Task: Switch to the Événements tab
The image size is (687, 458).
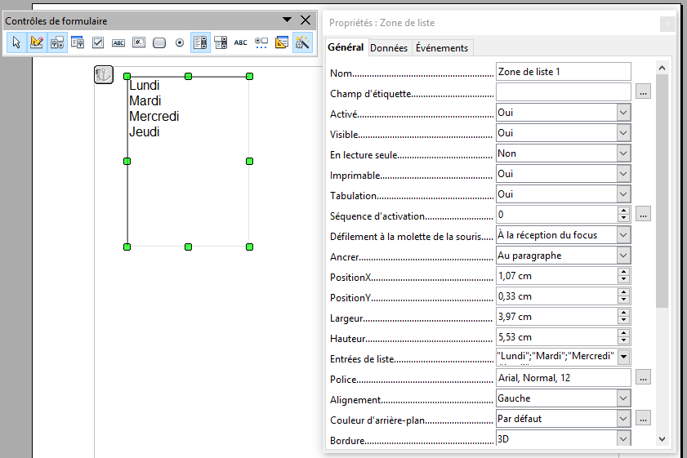Action: point(442,47)
